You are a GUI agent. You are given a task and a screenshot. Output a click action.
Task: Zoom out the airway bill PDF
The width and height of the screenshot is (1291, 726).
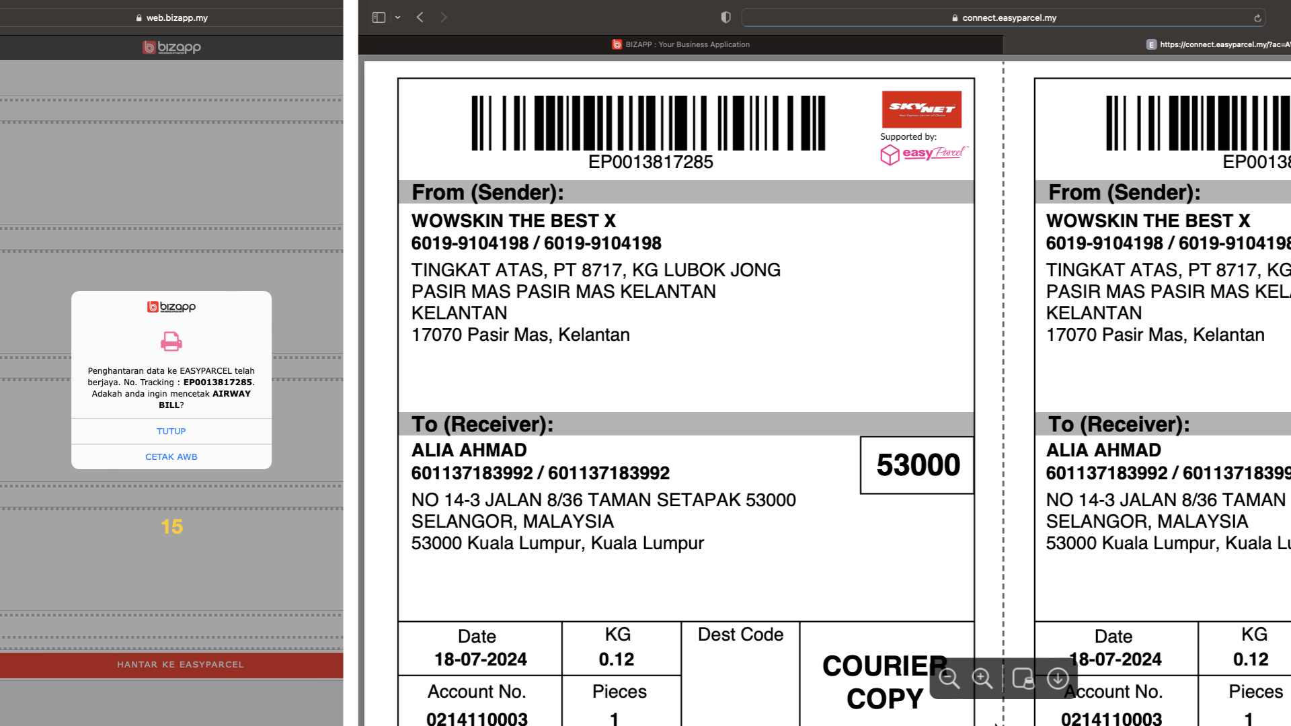[949, 679]
